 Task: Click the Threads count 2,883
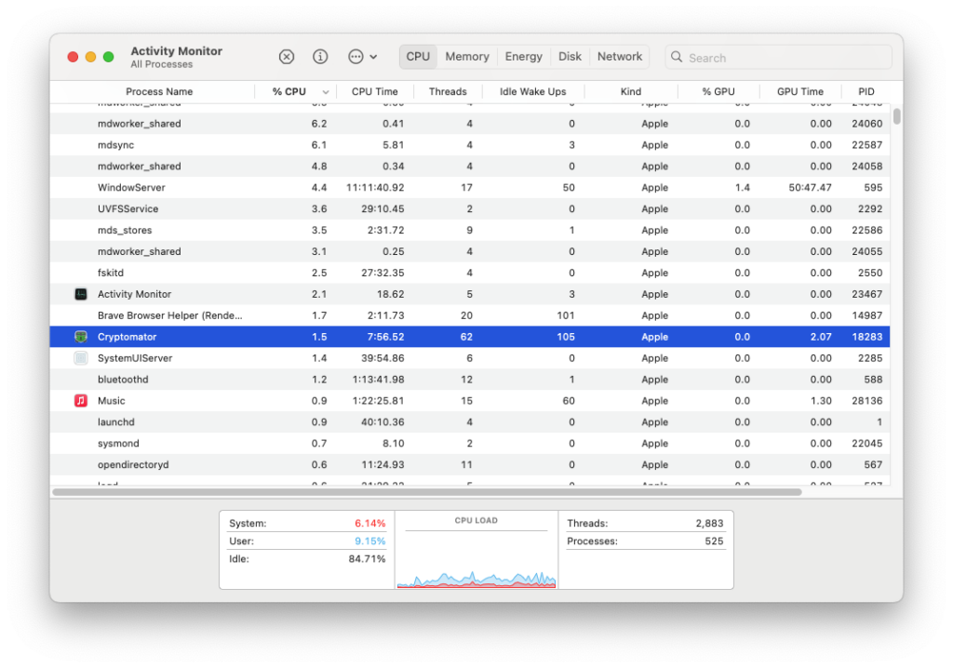click(709, 524)
